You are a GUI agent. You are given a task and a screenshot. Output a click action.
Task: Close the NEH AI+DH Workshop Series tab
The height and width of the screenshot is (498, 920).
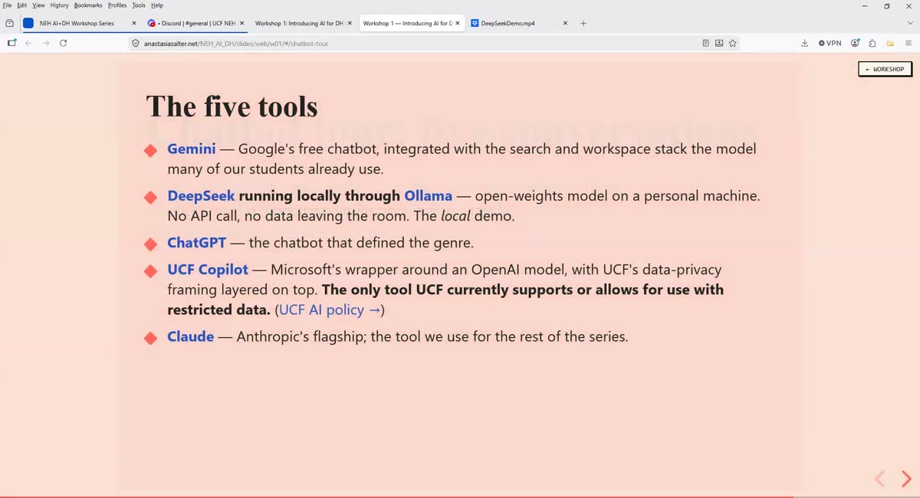pyautogui.click(x=133, y=23)
